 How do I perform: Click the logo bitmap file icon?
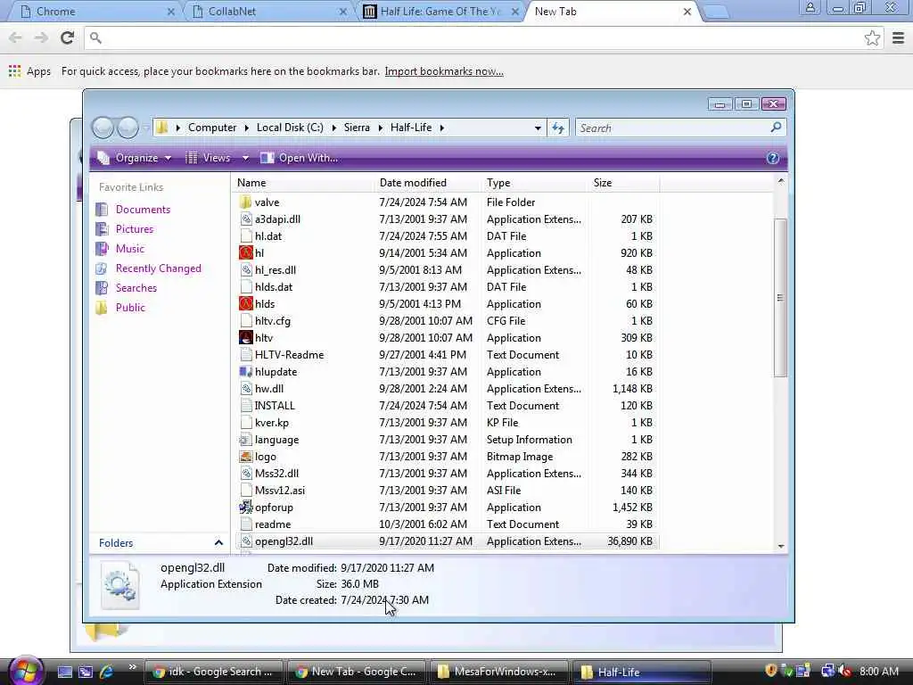(246, 456)
